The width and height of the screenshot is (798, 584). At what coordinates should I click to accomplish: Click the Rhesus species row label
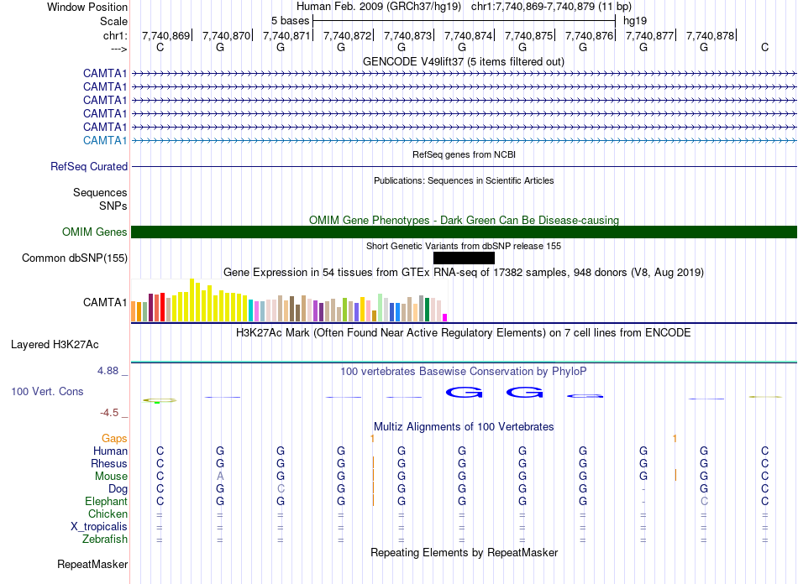(109, 463)
